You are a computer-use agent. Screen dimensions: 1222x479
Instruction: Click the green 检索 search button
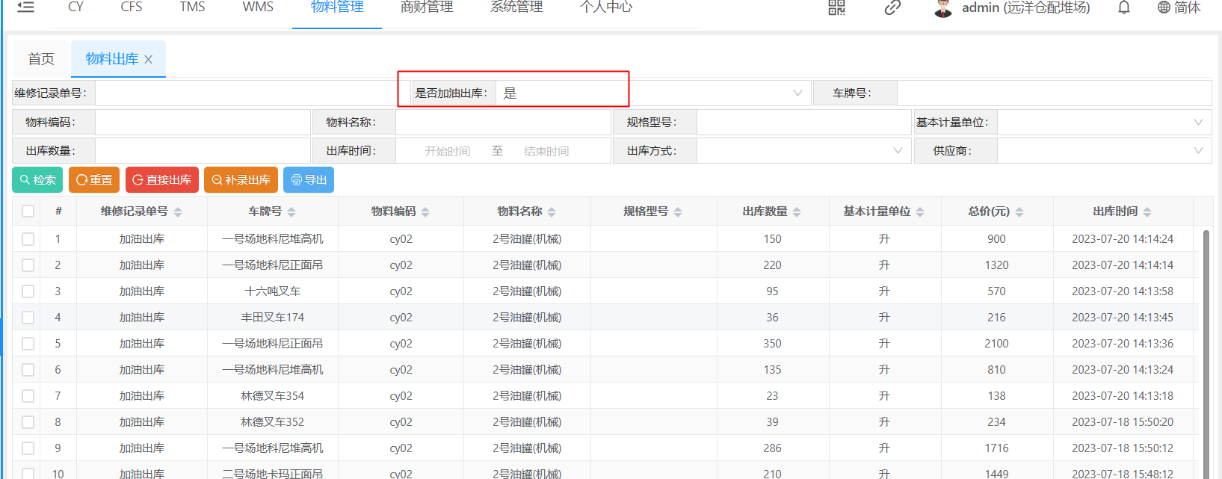coord(37,180)
